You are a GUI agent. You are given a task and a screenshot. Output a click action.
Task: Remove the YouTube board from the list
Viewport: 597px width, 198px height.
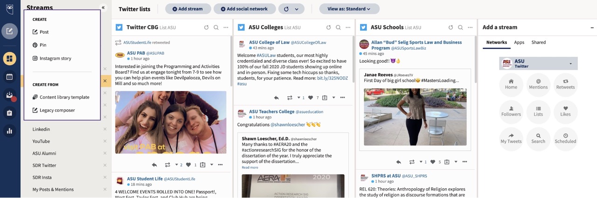(x=105, y=141)
